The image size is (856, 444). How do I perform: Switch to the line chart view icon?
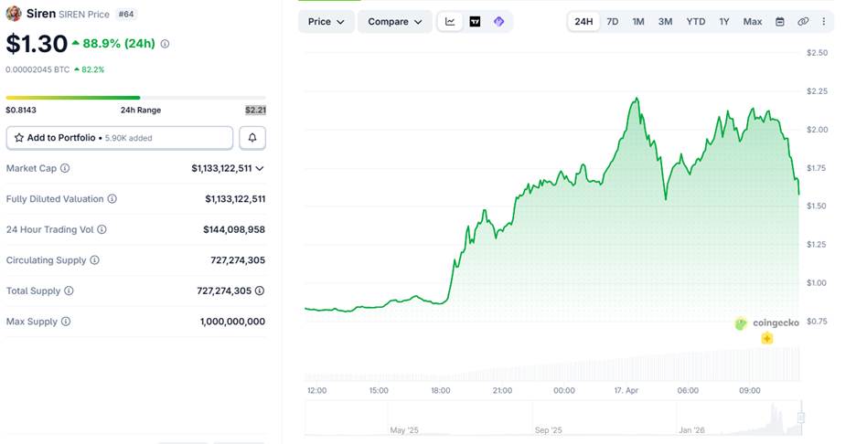point(450,21)
